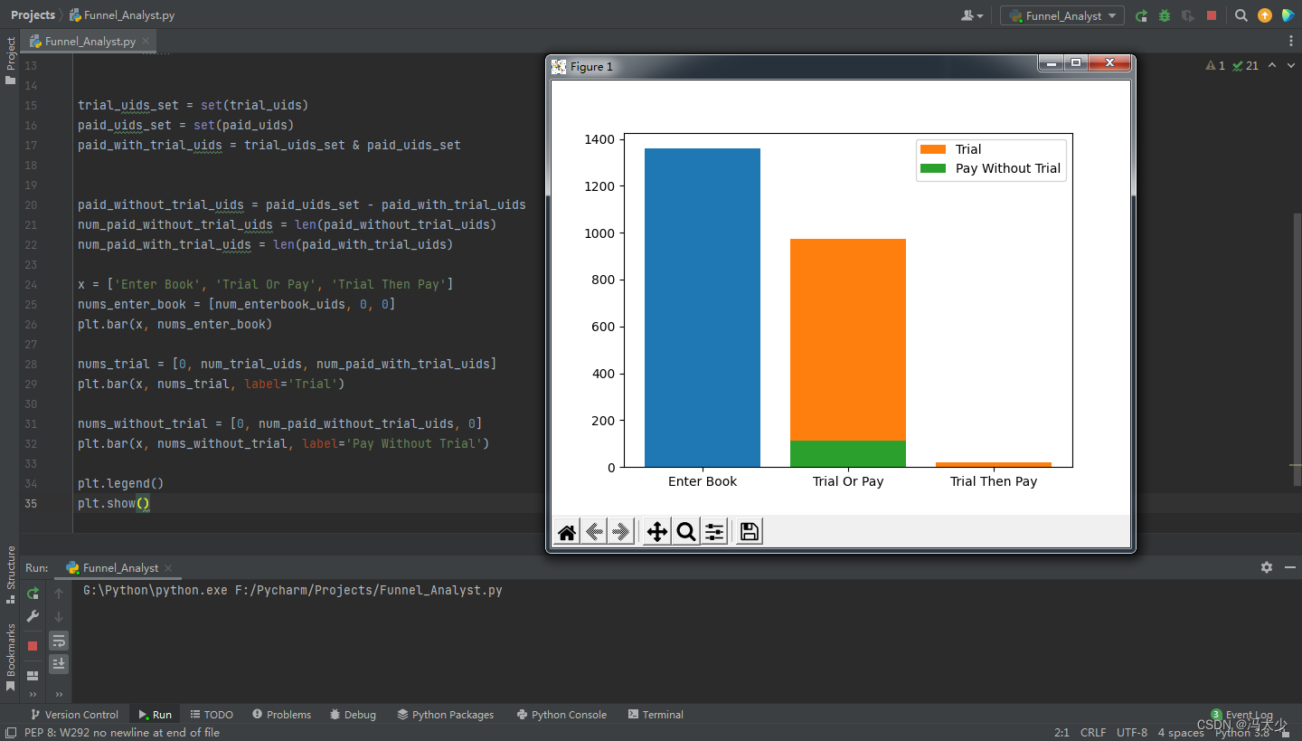The image size is (1302, 741).
Task: Click the Projects breadcrumb
Action: 33,15
